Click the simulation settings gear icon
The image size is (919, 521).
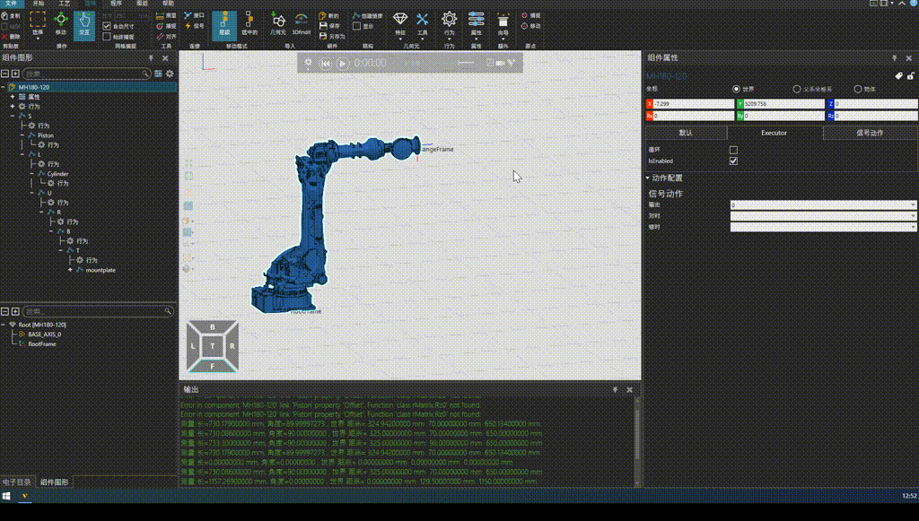pyautogui.click(x=309, y=63)
